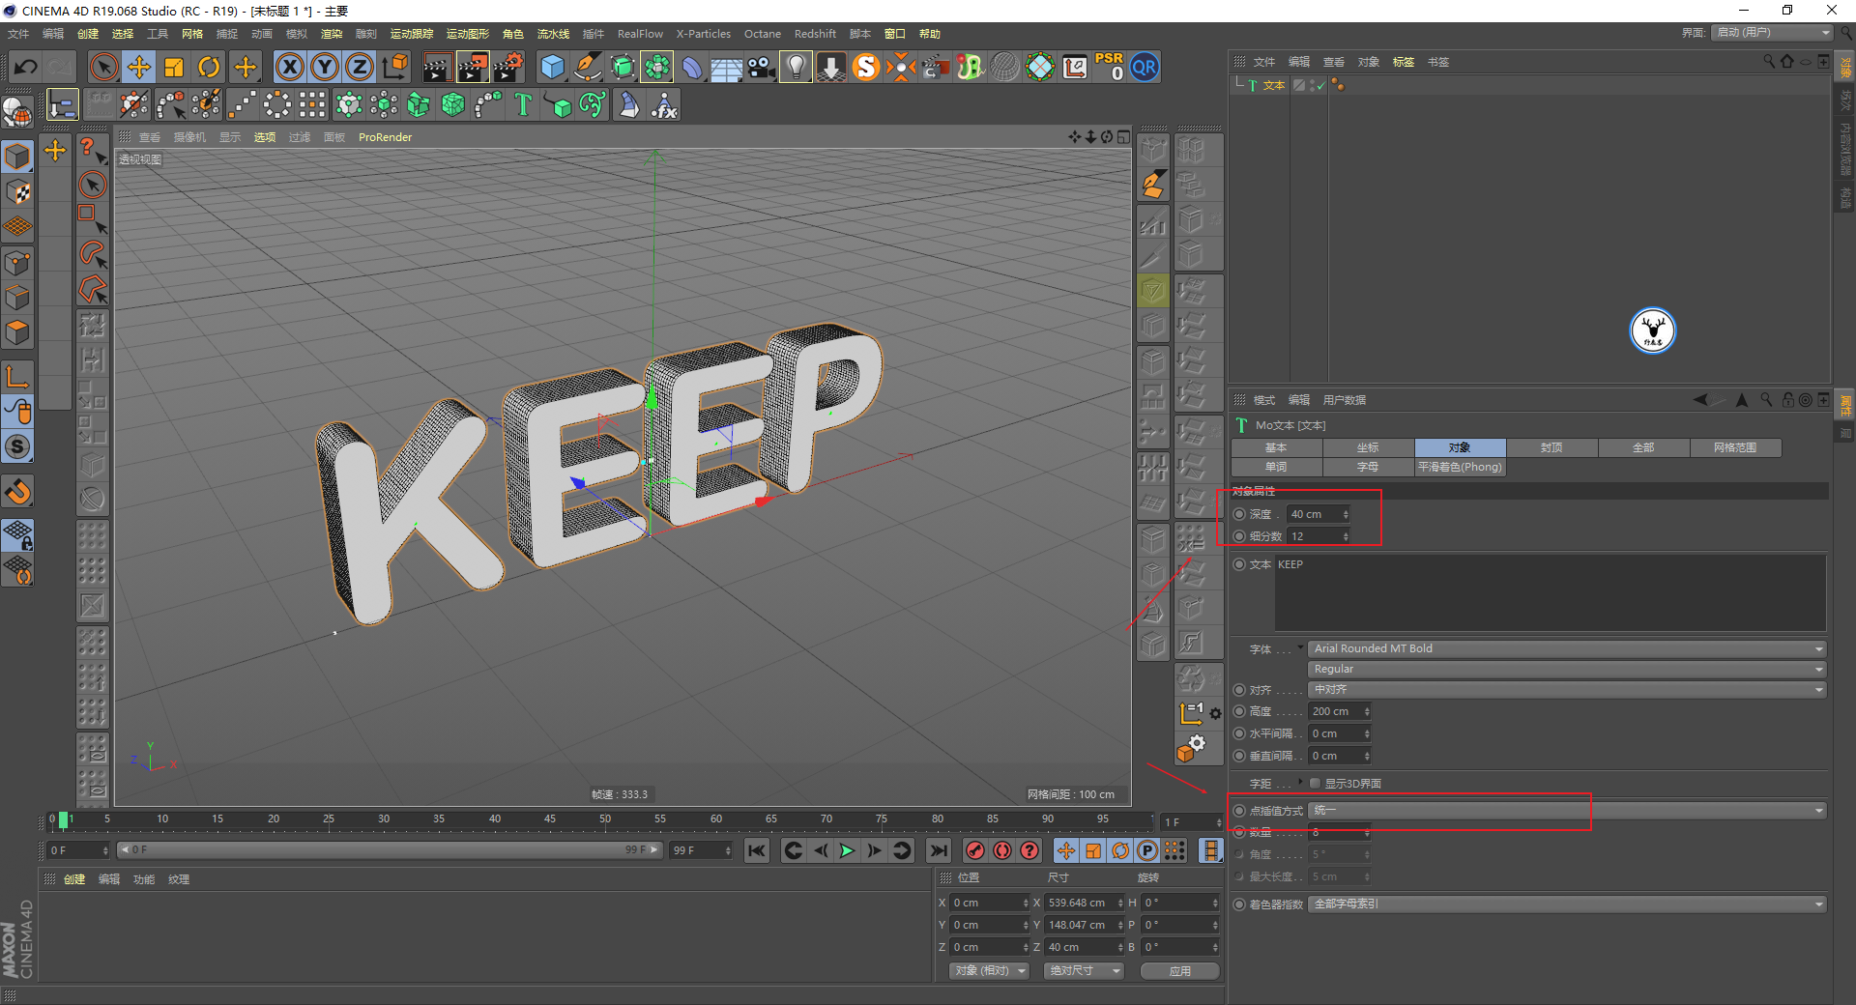Viewport: 1856px width, 1005px height.
Task: Open the deformer (bend) icon
Action: [x=692, y=68]
